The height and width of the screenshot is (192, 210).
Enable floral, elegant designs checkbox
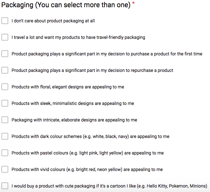pos(5,87)
